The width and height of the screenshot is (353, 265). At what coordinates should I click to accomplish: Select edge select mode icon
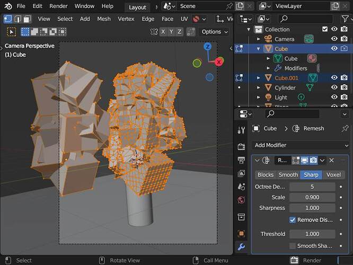pyautogui.click(x=17, y=19)
